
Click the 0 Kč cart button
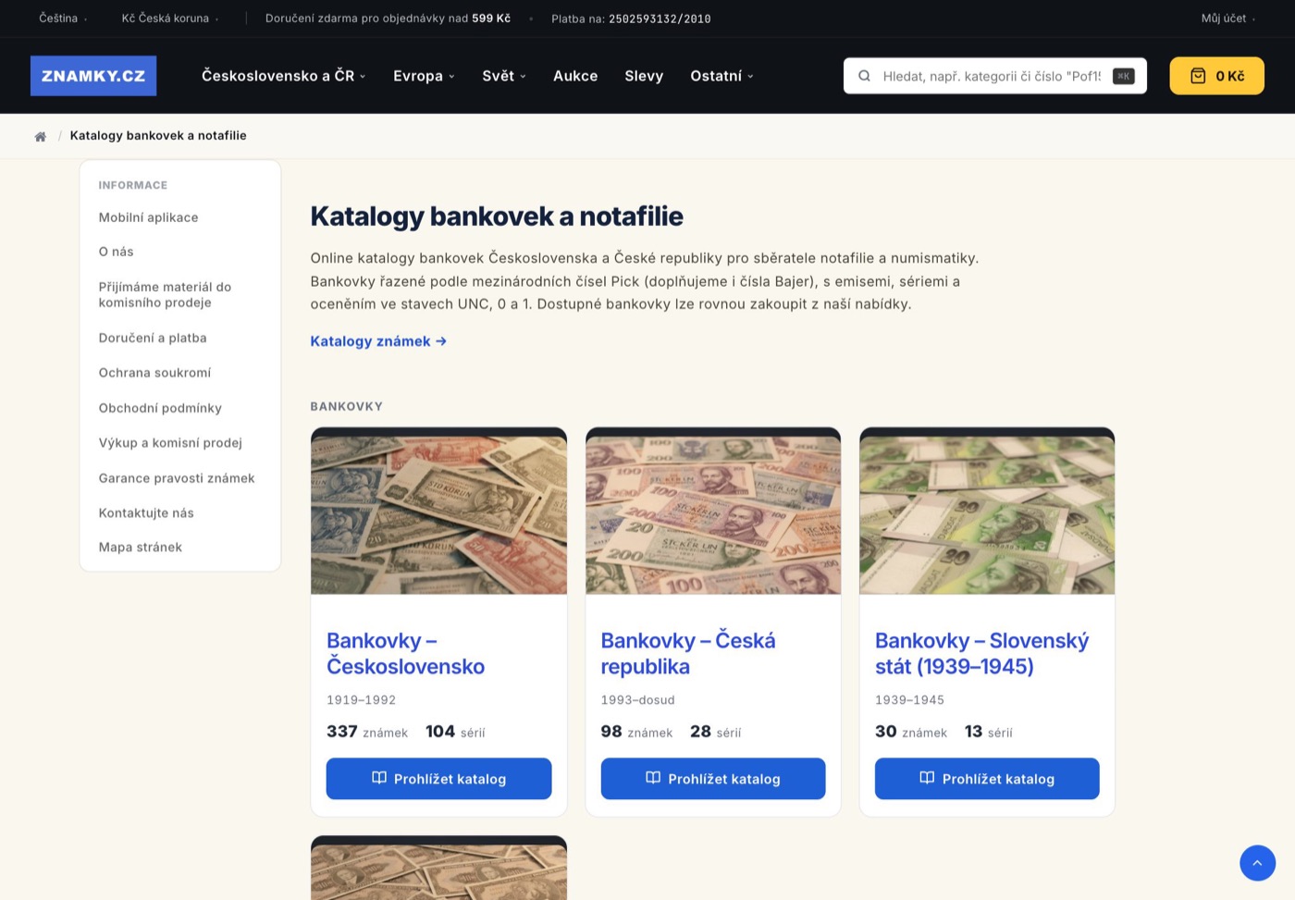pyautogui.click(x=1216, y=76)
